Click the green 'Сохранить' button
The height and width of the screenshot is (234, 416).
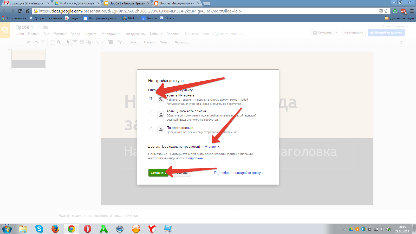click(158, 173)
